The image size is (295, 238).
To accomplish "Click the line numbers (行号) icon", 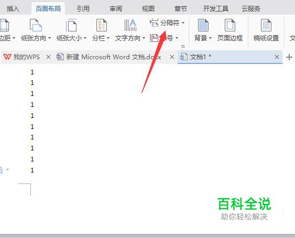I will click(x=154, y=38).
